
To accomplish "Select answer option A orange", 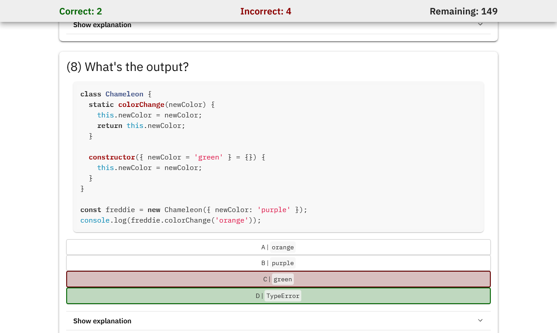I will click(278, 247).
